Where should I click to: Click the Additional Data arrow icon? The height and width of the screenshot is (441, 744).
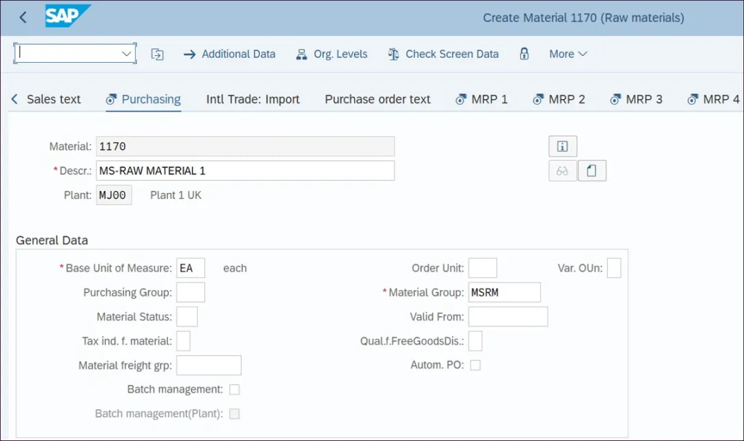coord(189,54)
